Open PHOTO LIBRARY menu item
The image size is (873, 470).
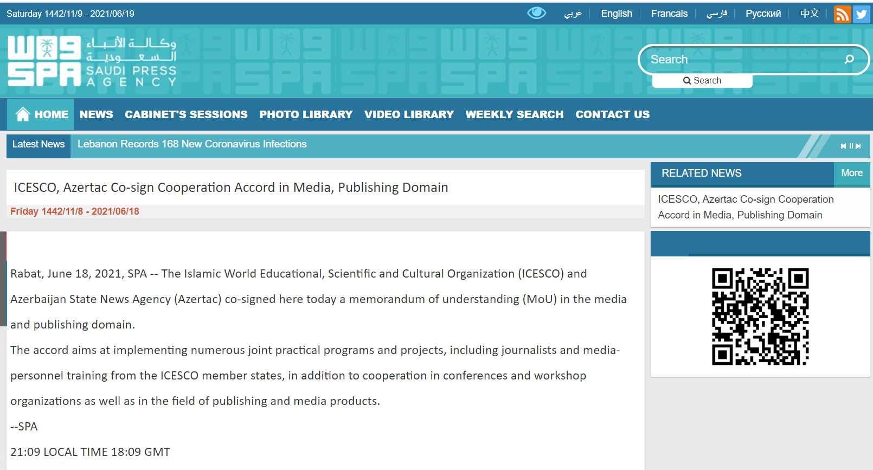click(306, 114)
